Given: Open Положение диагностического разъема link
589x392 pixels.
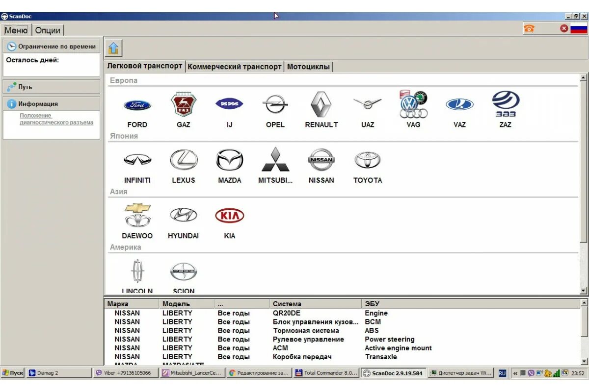Looking at the screenshot, I should click(x=56, y=119).
